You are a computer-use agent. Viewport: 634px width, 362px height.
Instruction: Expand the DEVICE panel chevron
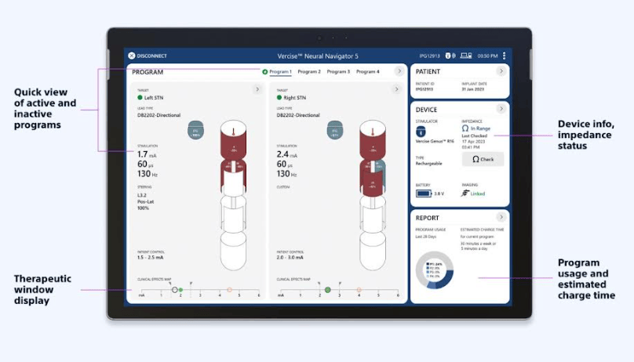(x=501, y=109)
